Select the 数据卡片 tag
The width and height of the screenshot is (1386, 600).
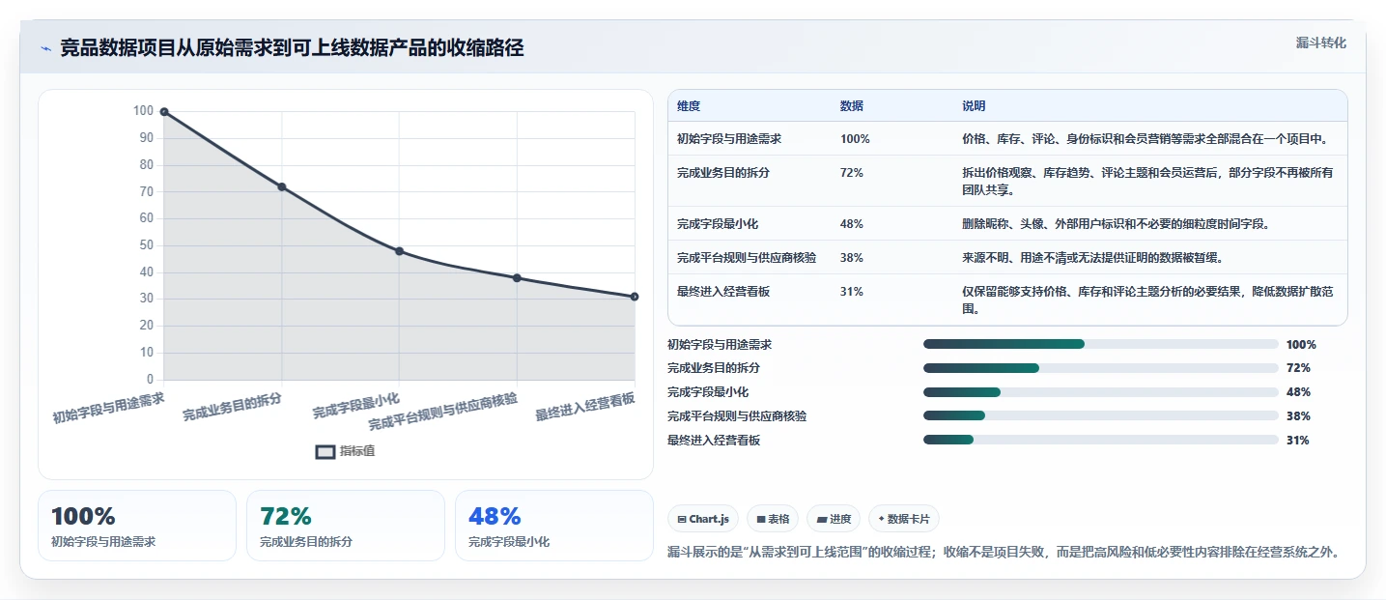[x=904, y=519]
